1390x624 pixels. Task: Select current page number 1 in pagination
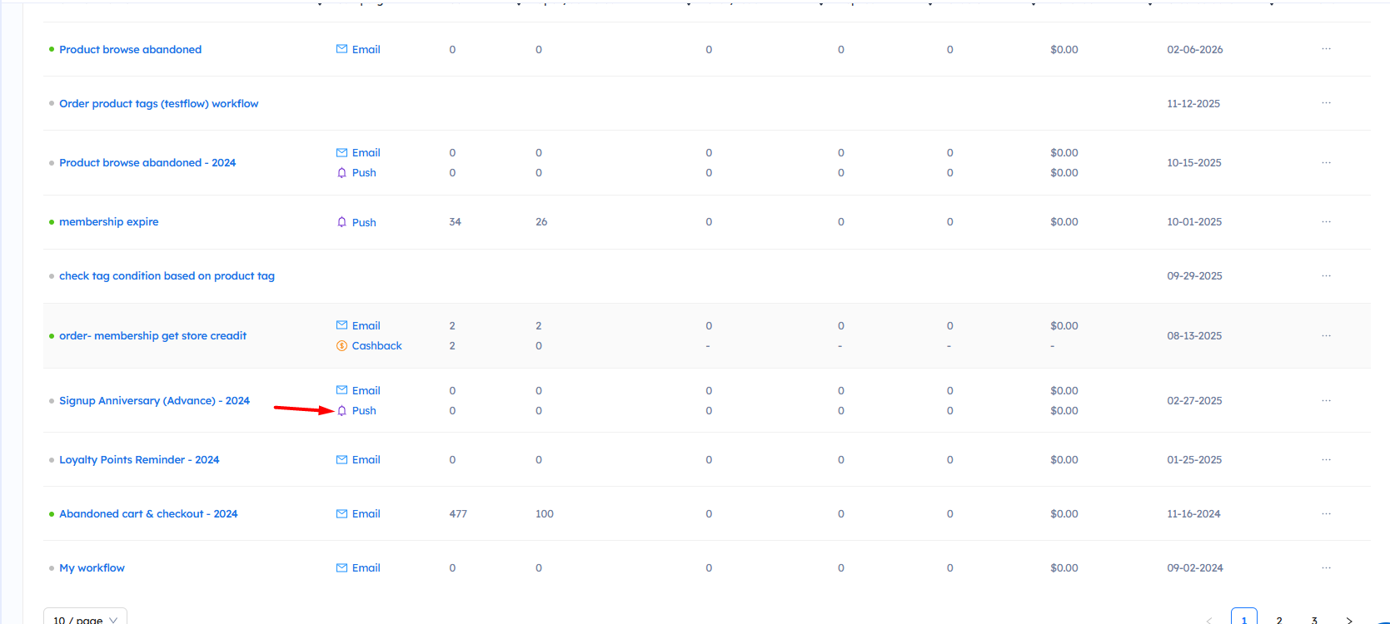coord(1244,619)
